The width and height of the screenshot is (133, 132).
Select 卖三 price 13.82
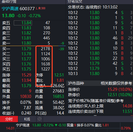pos(26,33)
